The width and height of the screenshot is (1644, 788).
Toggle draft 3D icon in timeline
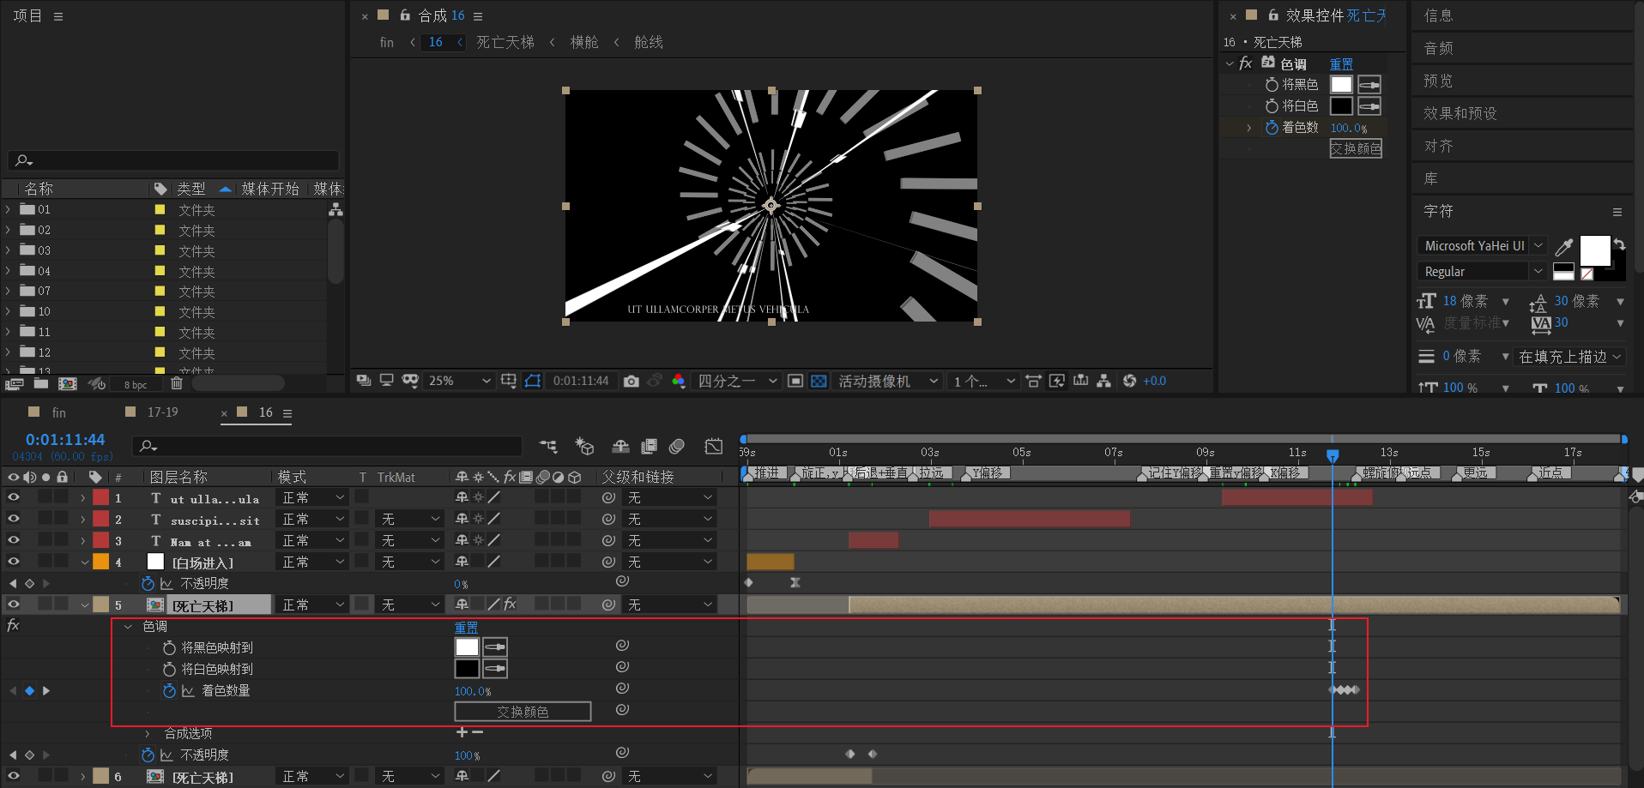tap(584, 446)
